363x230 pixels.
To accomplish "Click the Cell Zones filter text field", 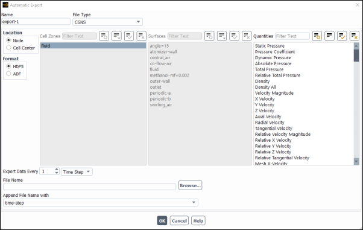I will (80, 36).
